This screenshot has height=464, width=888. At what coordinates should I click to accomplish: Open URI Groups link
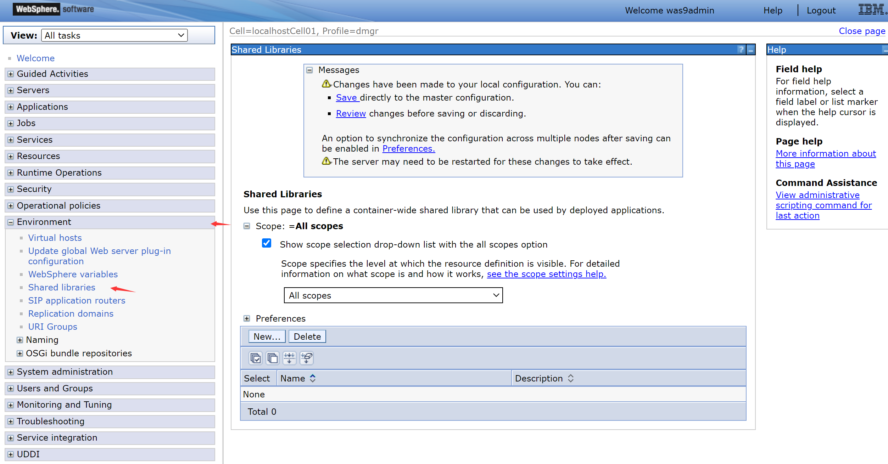coord(53,327)
